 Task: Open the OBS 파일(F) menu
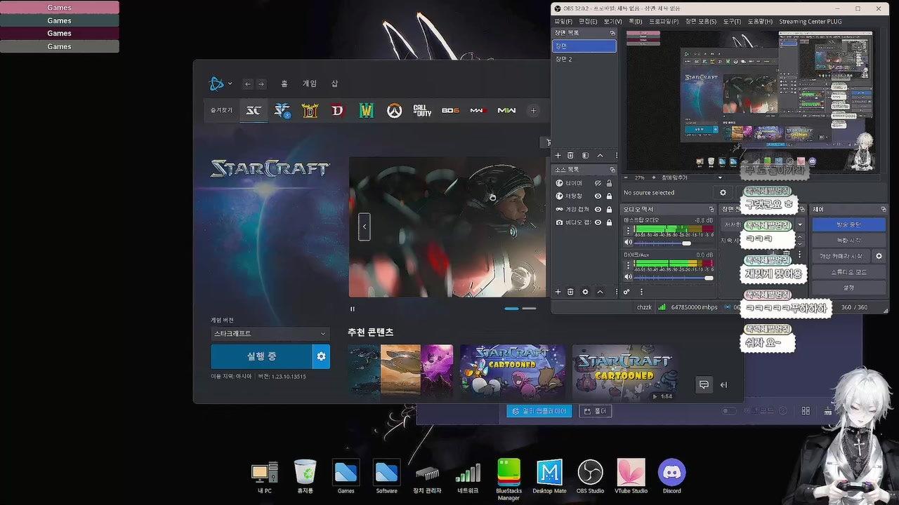(x=563, y=22)
